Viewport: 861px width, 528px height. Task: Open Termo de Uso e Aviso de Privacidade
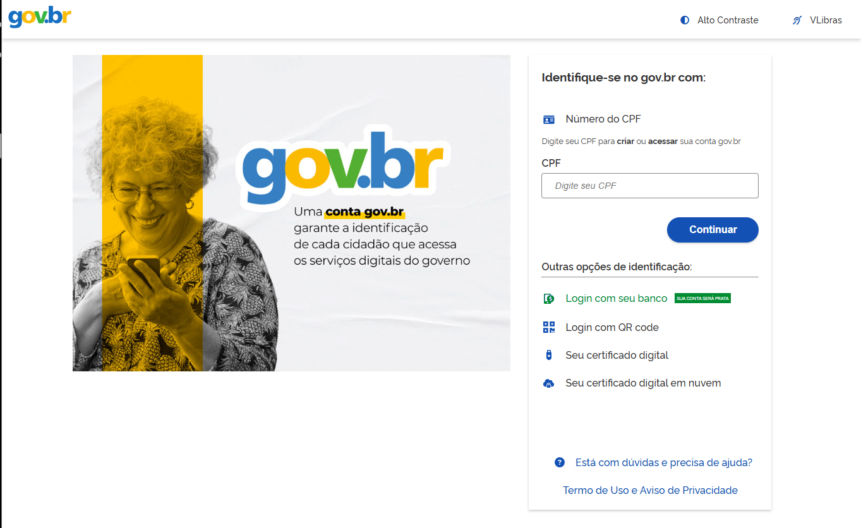(x=650, y=490)
